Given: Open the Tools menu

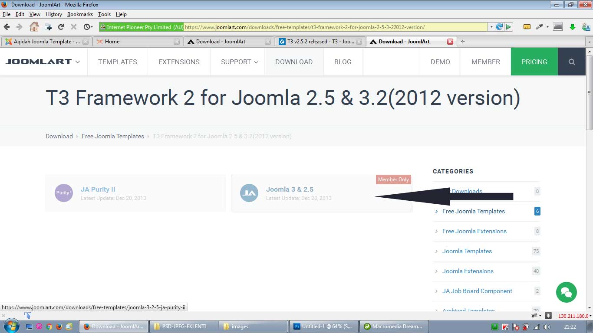Looking at the screenshot, I should click(104, 14).
